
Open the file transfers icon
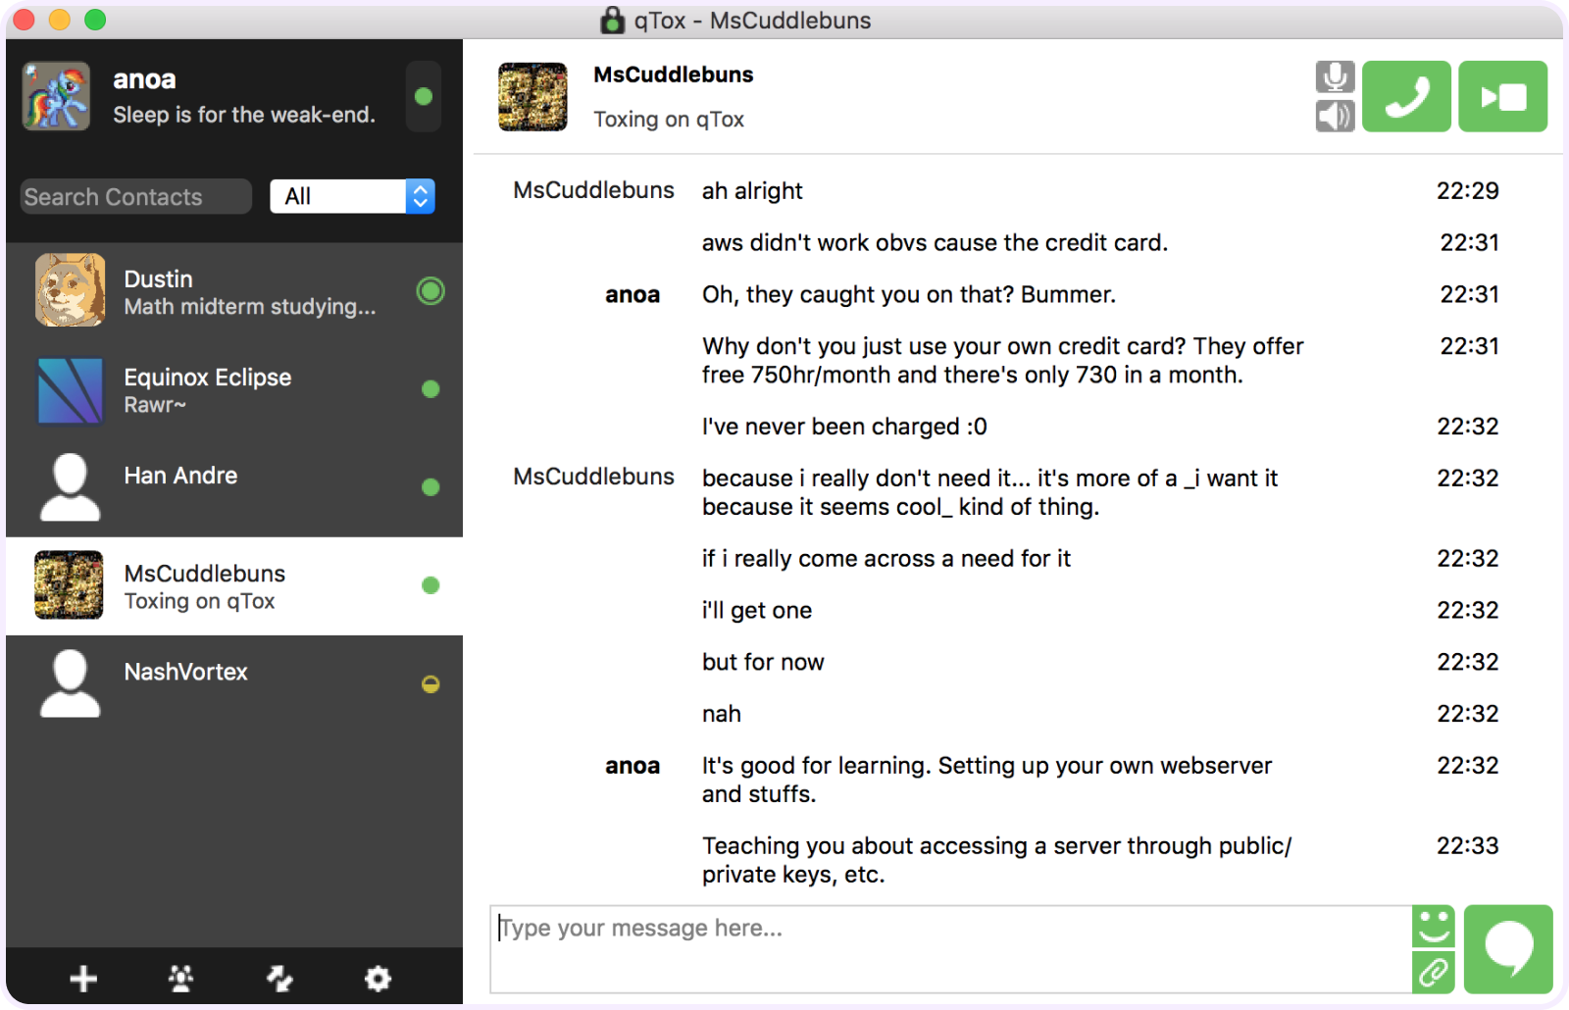(x=279, y=978)
